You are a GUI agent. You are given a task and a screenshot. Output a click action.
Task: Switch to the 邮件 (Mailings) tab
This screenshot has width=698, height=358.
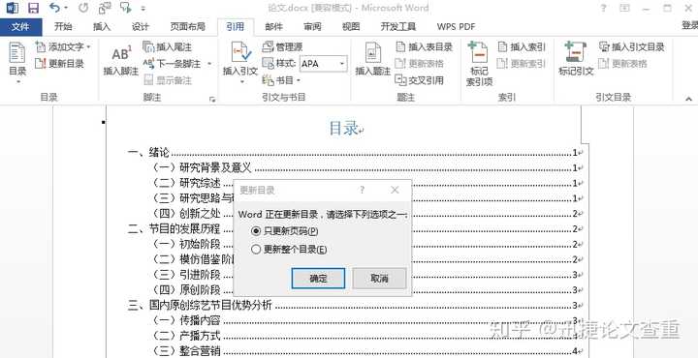point(273,27)
